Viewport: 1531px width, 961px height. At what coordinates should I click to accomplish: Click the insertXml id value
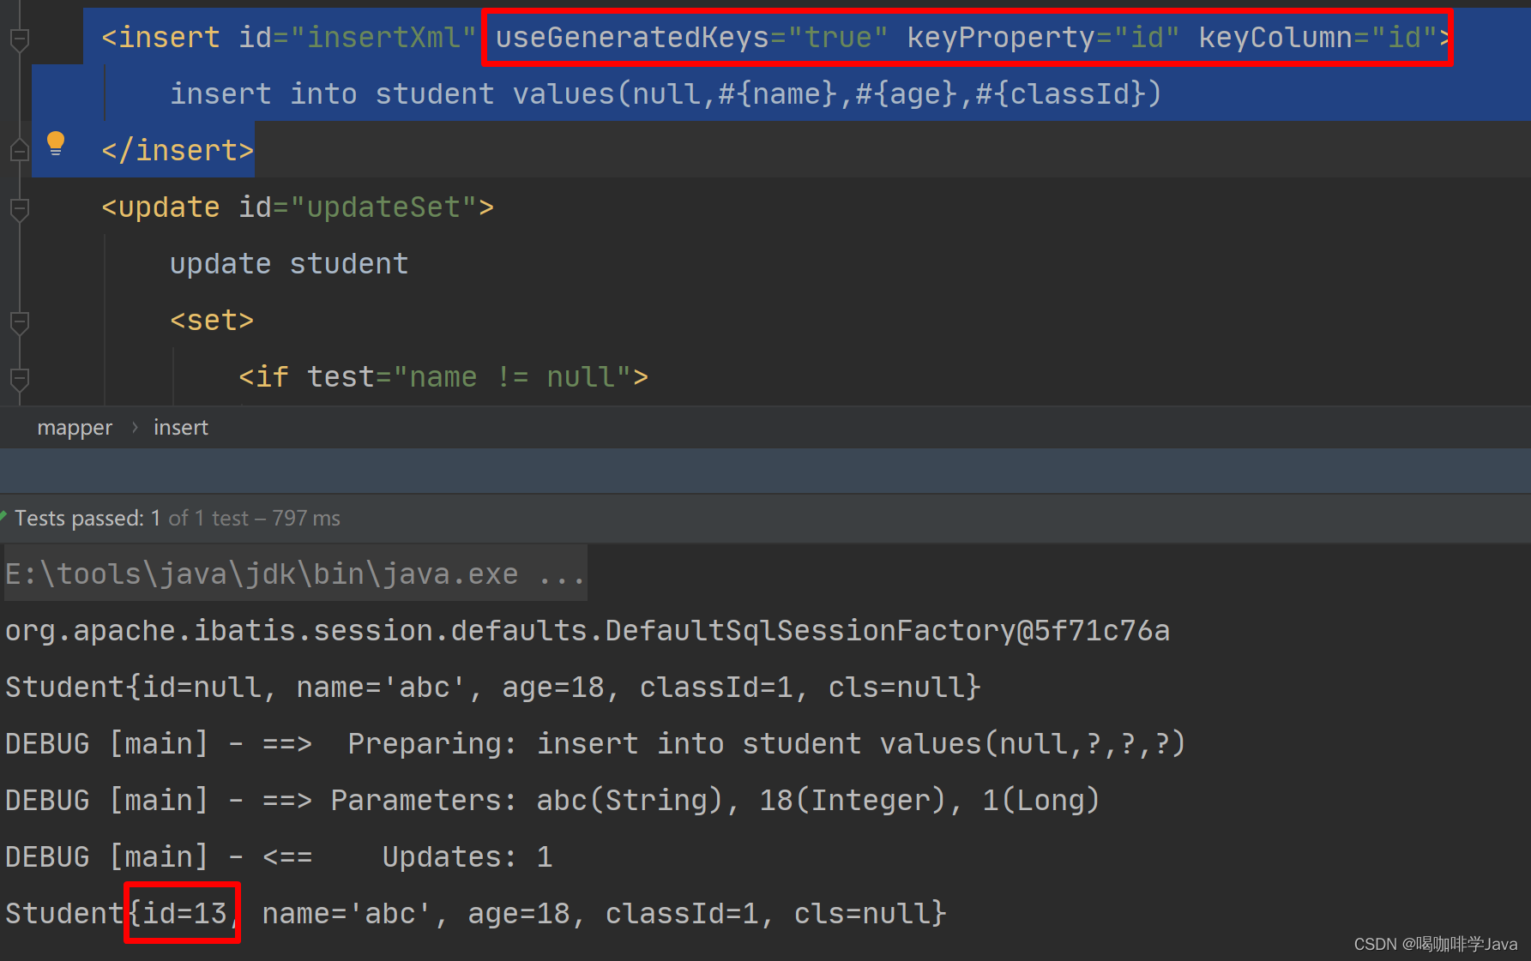(383, 38)
